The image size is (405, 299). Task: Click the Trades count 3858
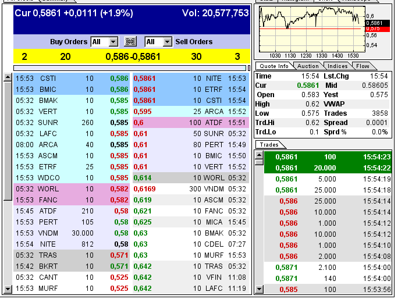click(x=379, y=113)
